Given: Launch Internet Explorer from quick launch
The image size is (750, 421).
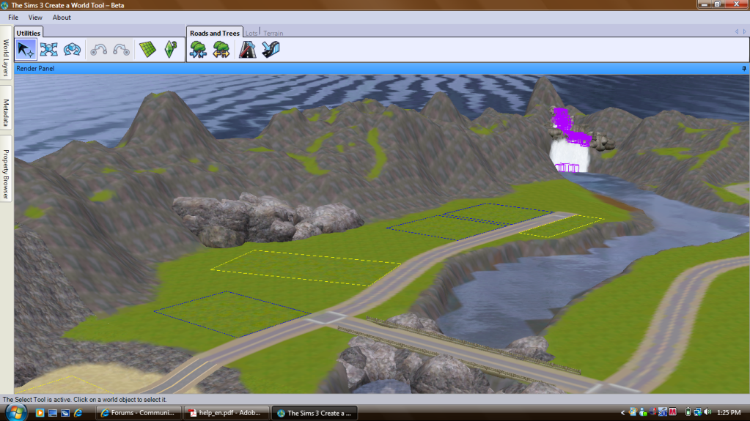Looking at the screenshot, I should (x=78, y=413).
